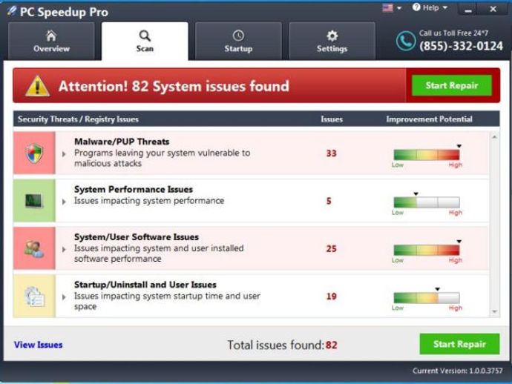
Task: Click Security Threats / Registry Issues header
Action: [x=79, y=119]
